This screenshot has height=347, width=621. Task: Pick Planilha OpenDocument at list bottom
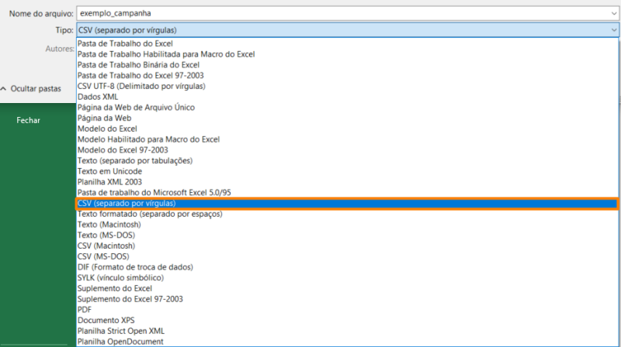click(120, 341)
